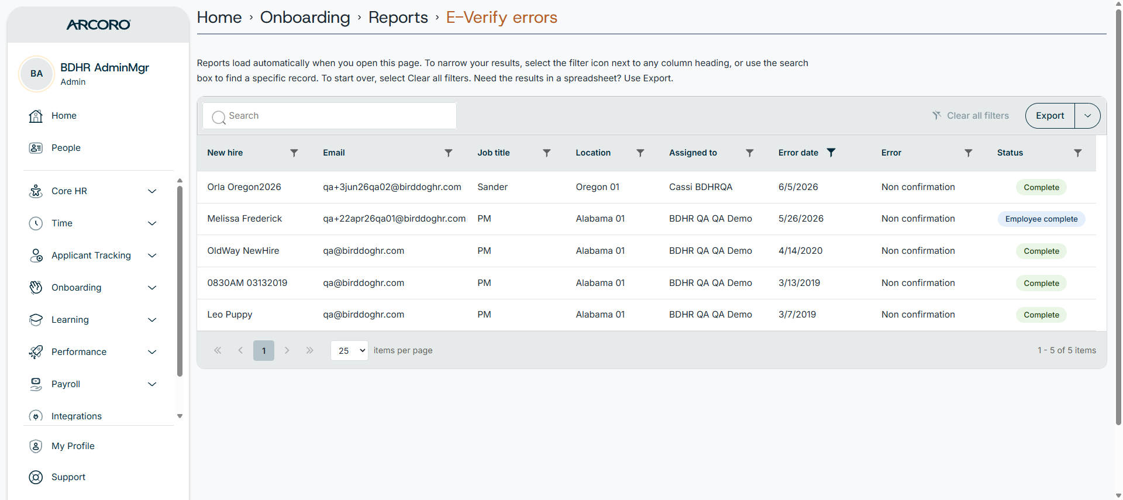Click the Learning graduation cap icon
Viewport: 1123px width, 500px height.
pos(36,320)
